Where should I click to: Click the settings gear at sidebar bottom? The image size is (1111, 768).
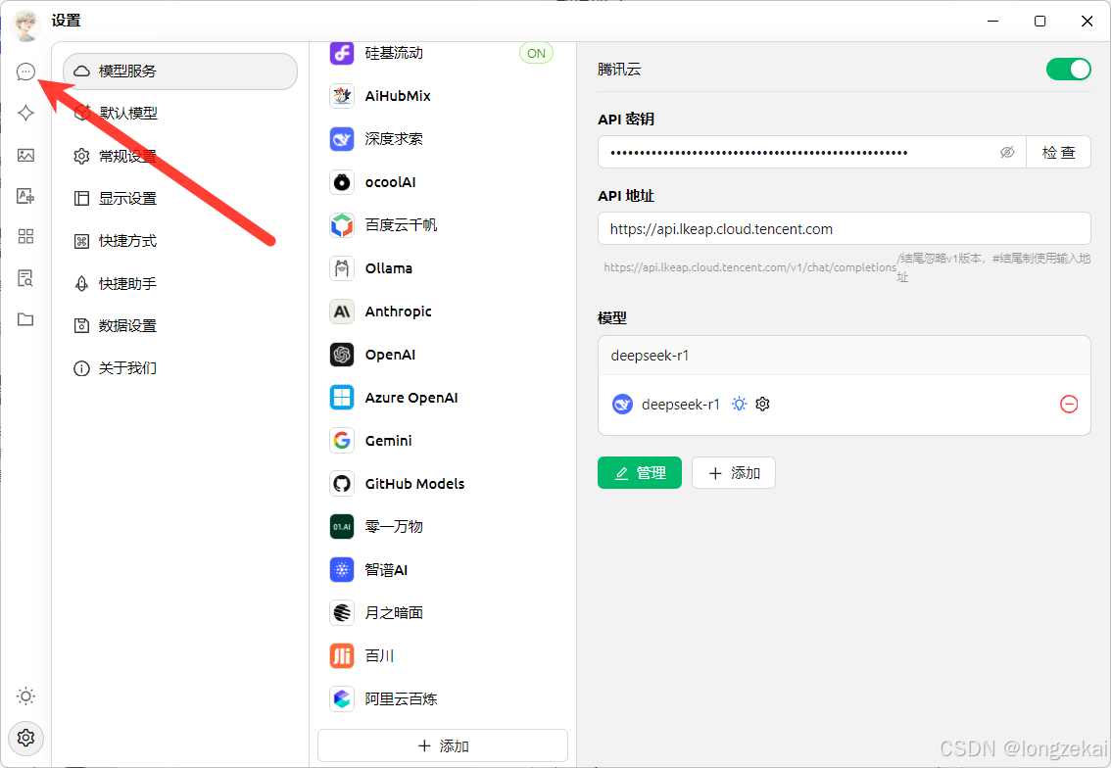(x=25, y=738)
